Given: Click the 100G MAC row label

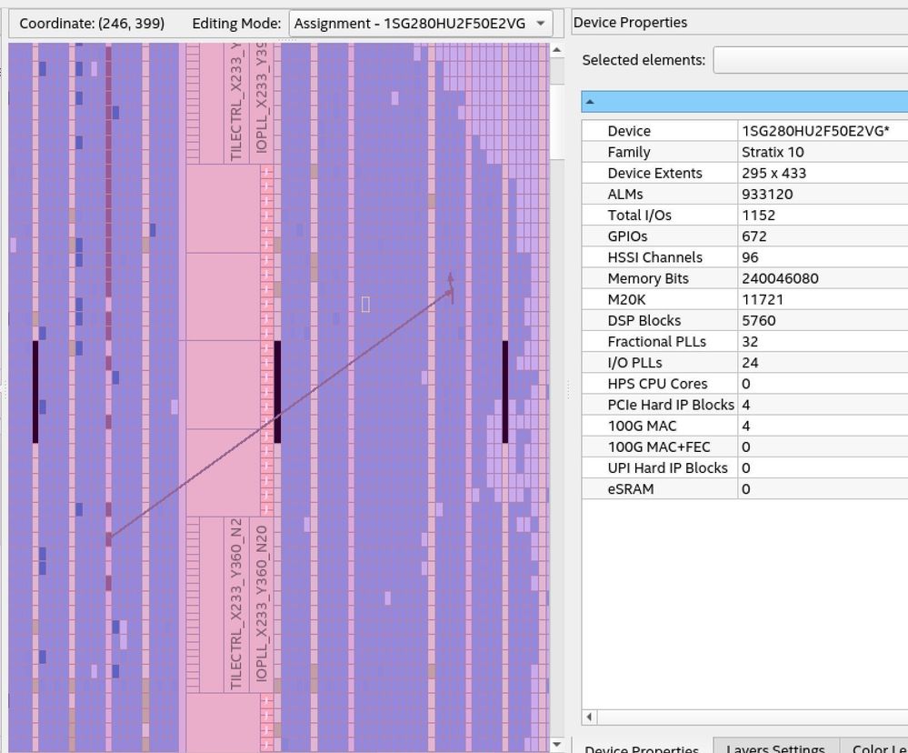Looking at the screenshot, I should point(642,426).
